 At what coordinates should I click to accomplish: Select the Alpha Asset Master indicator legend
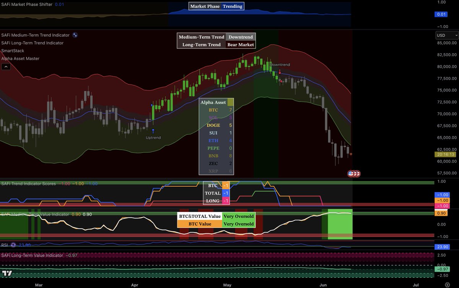coord(20,59)
